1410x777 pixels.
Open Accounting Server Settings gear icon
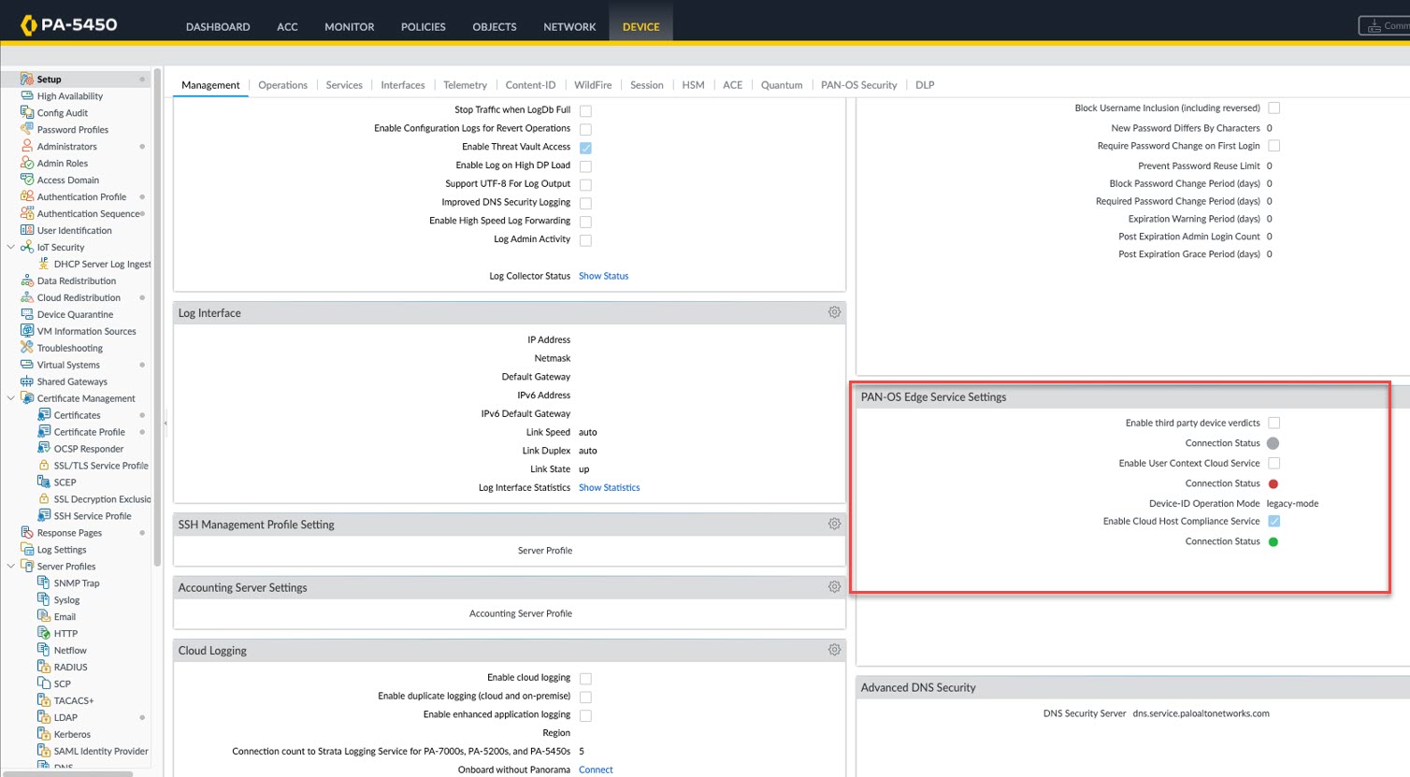click(x=834, y=587)
